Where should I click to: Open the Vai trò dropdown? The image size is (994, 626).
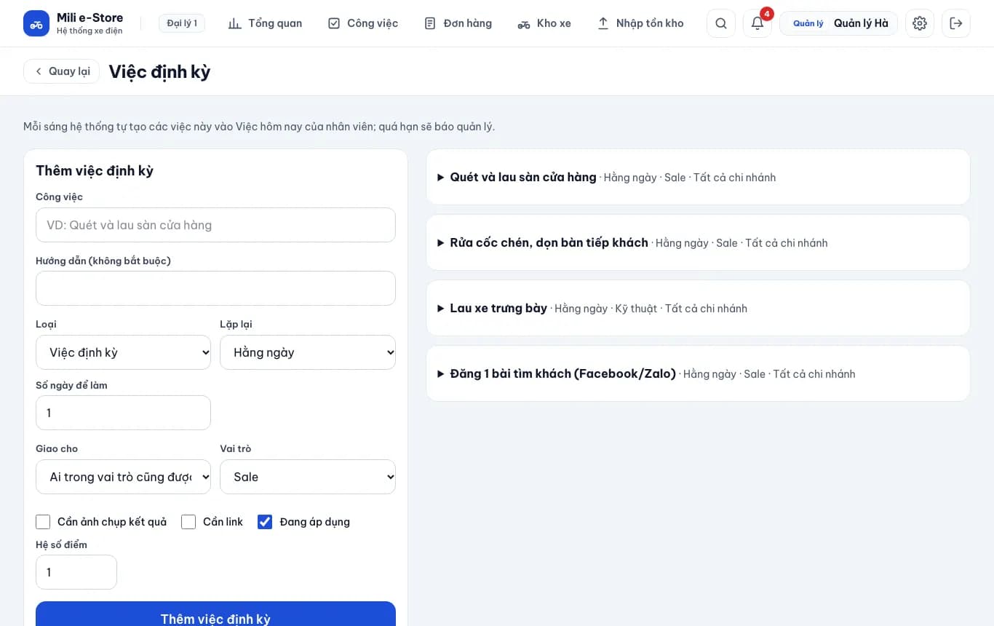pyautogui.click(x=308, y=477)
